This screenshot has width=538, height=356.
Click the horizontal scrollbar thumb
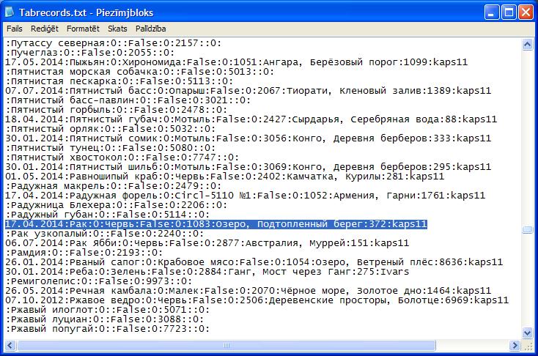(x=226, y=345)
